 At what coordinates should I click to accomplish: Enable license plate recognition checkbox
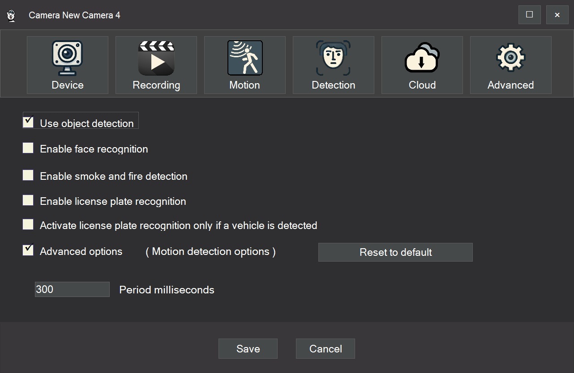click(28, 200)
